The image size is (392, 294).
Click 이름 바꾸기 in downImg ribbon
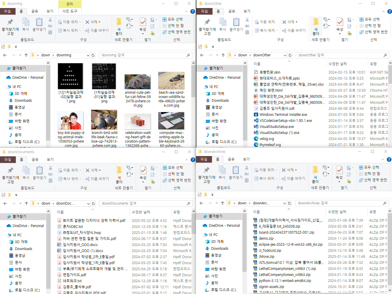click(x=97, y=30)
